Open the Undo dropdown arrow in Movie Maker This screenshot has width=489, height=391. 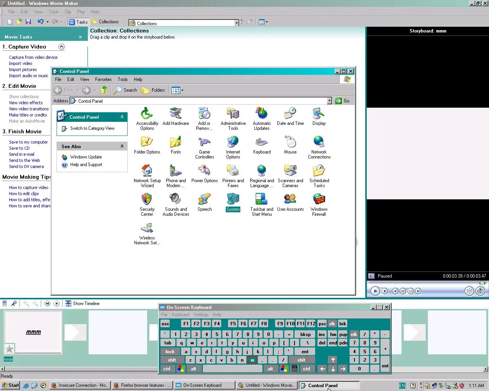click(x=47, y=22)
